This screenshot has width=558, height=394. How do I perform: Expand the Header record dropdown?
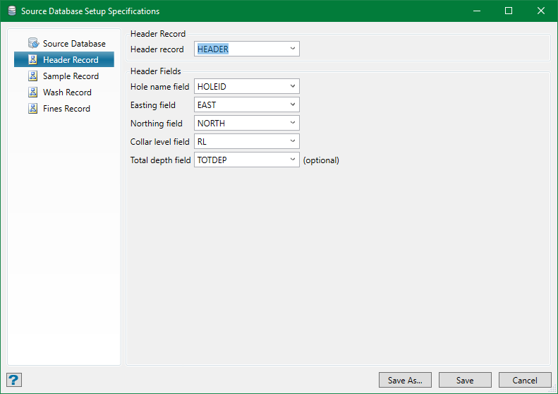coord(292,49)
